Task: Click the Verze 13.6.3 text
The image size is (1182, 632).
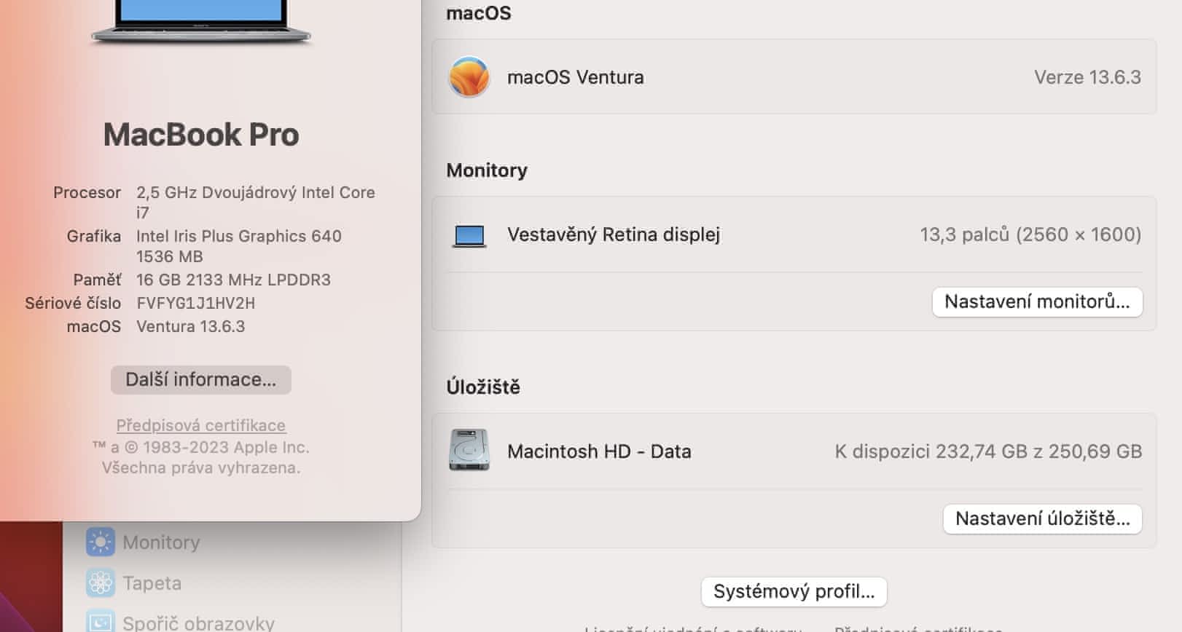Action: pyautogui.click(x=1087, y=77)
